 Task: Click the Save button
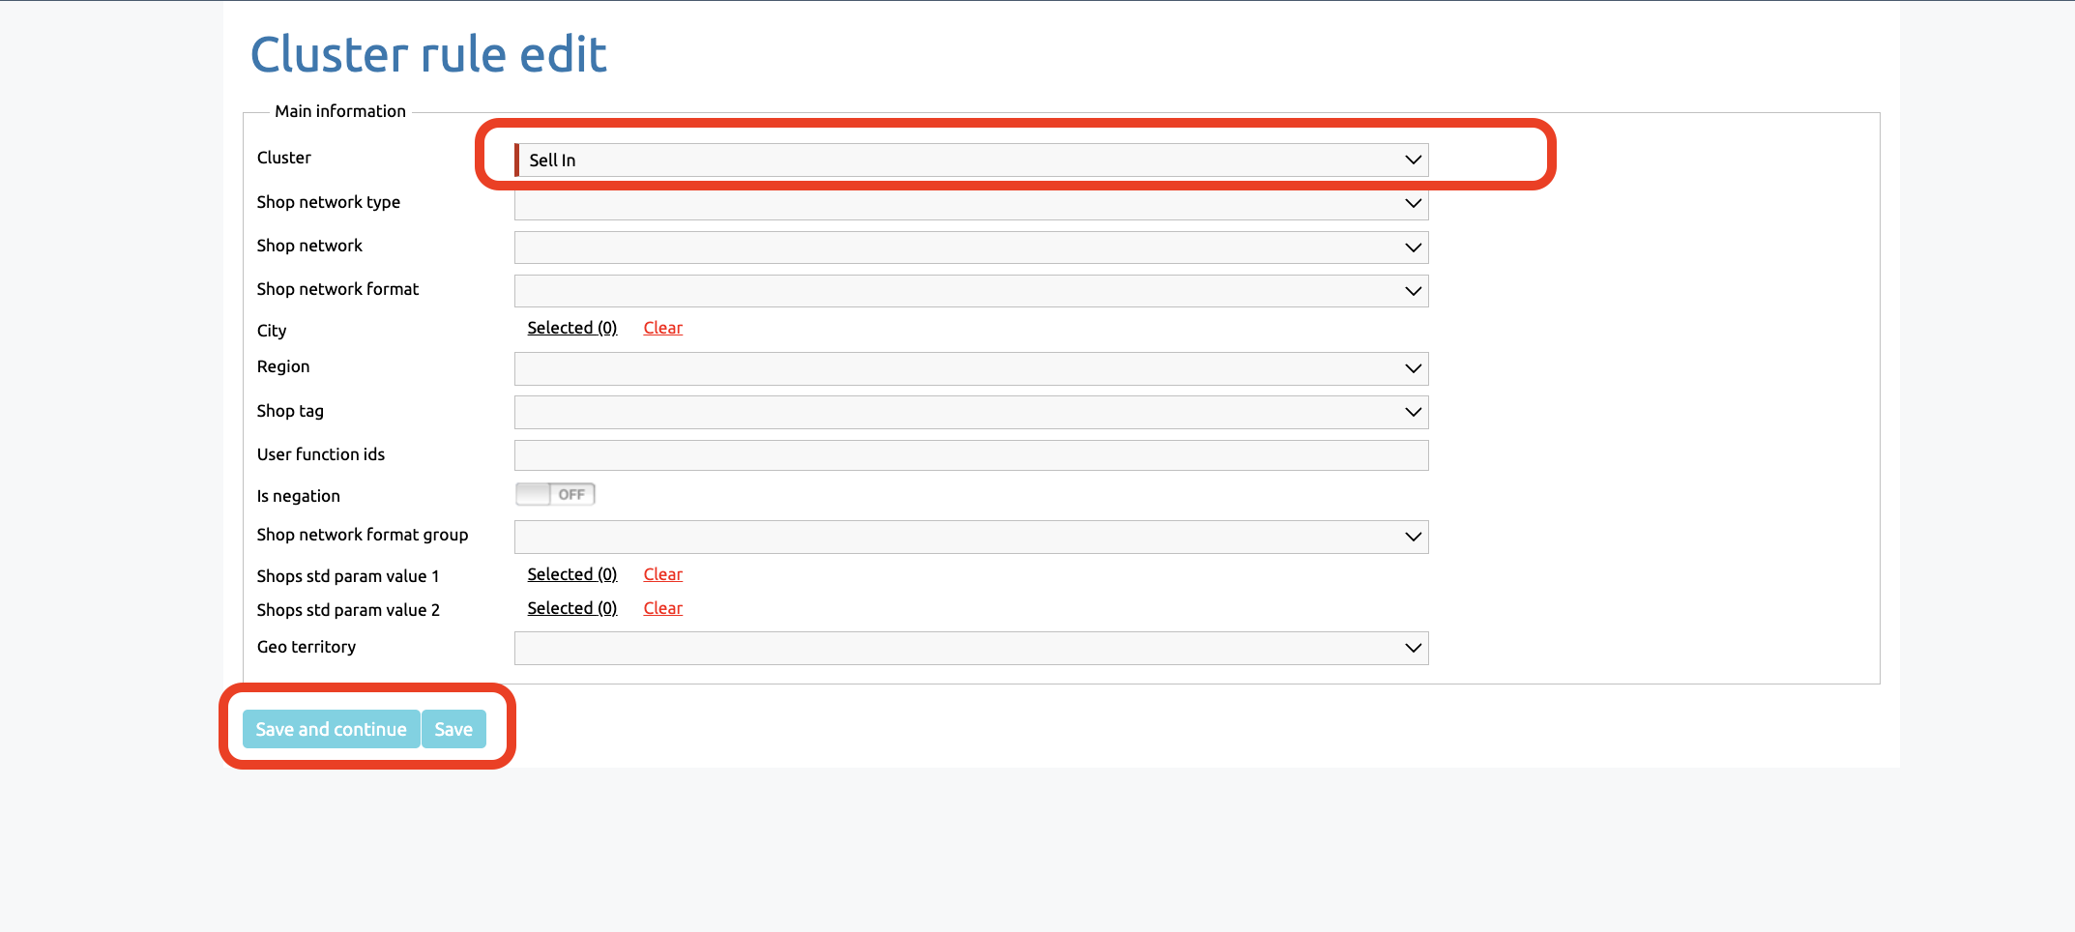tap(453, 730)
